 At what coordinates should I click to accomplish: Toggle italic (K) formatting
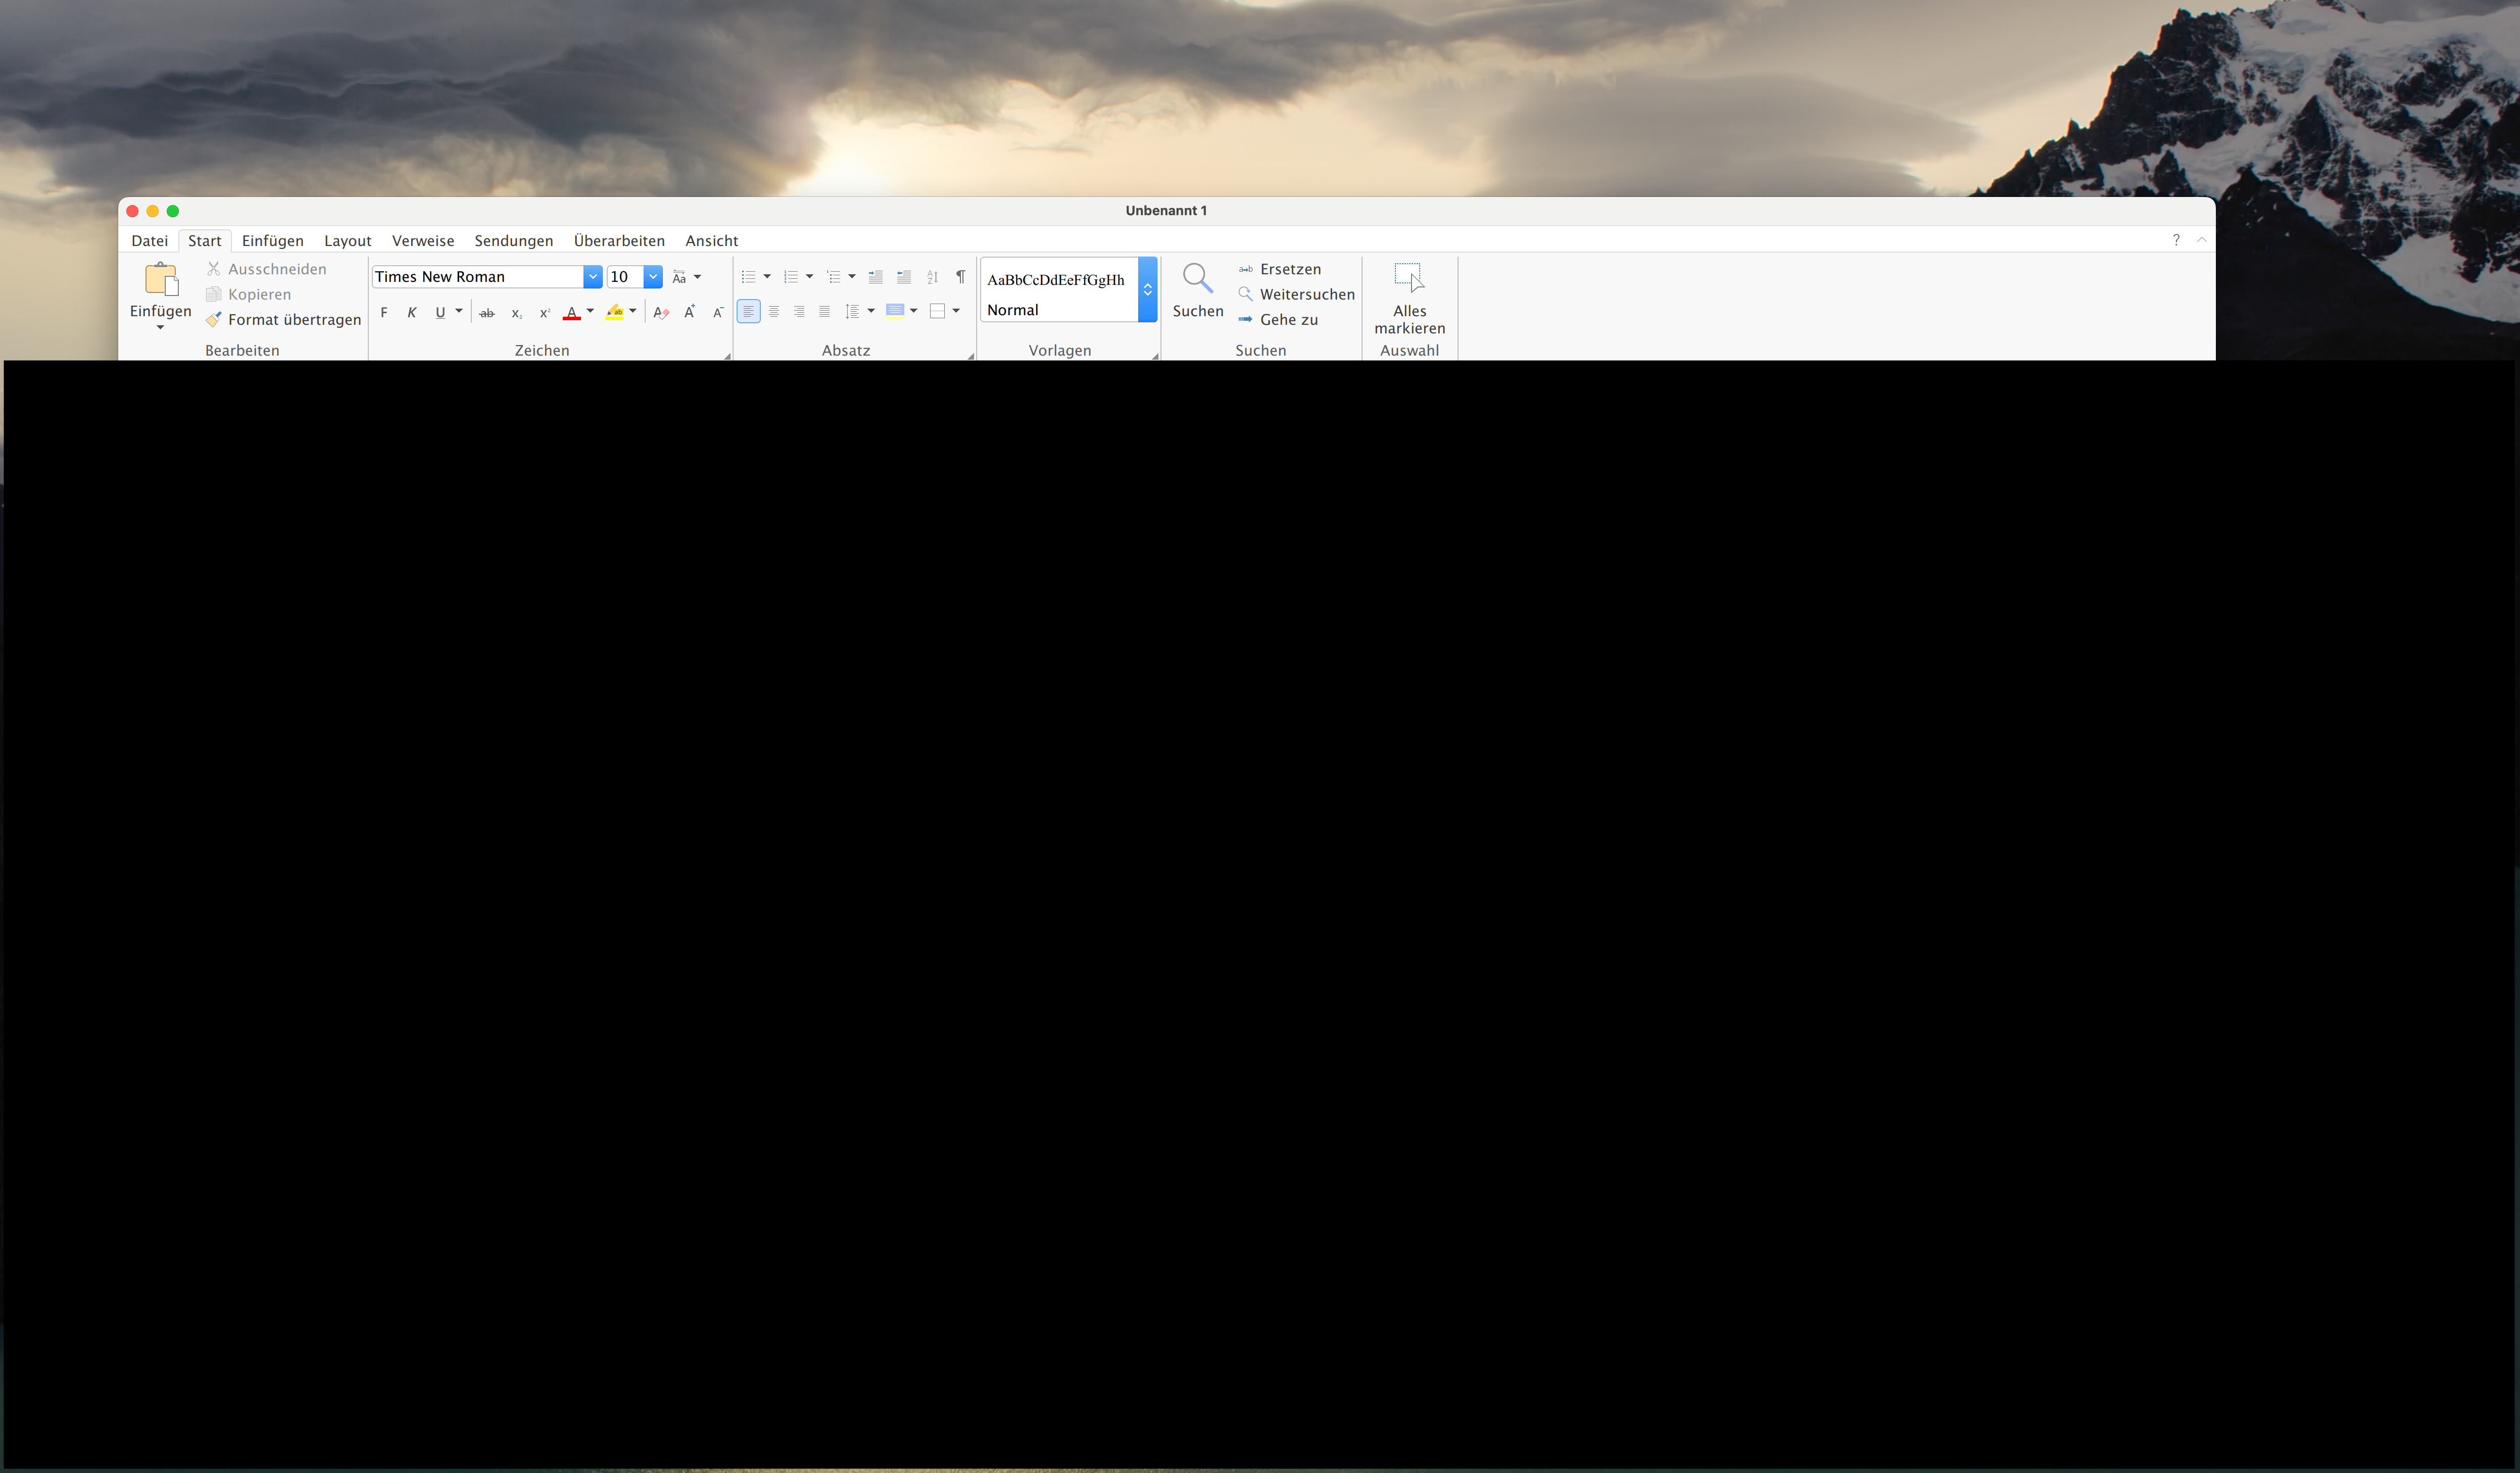(412, 313)
